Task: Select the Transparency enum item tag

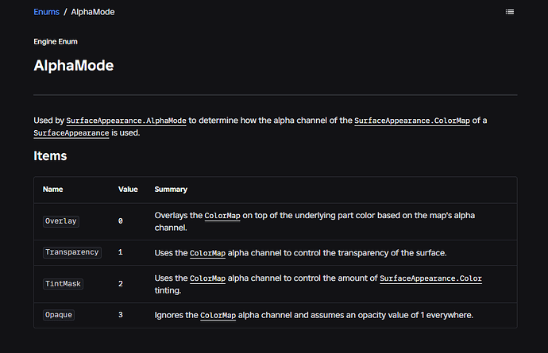Action: coord(72,252)
